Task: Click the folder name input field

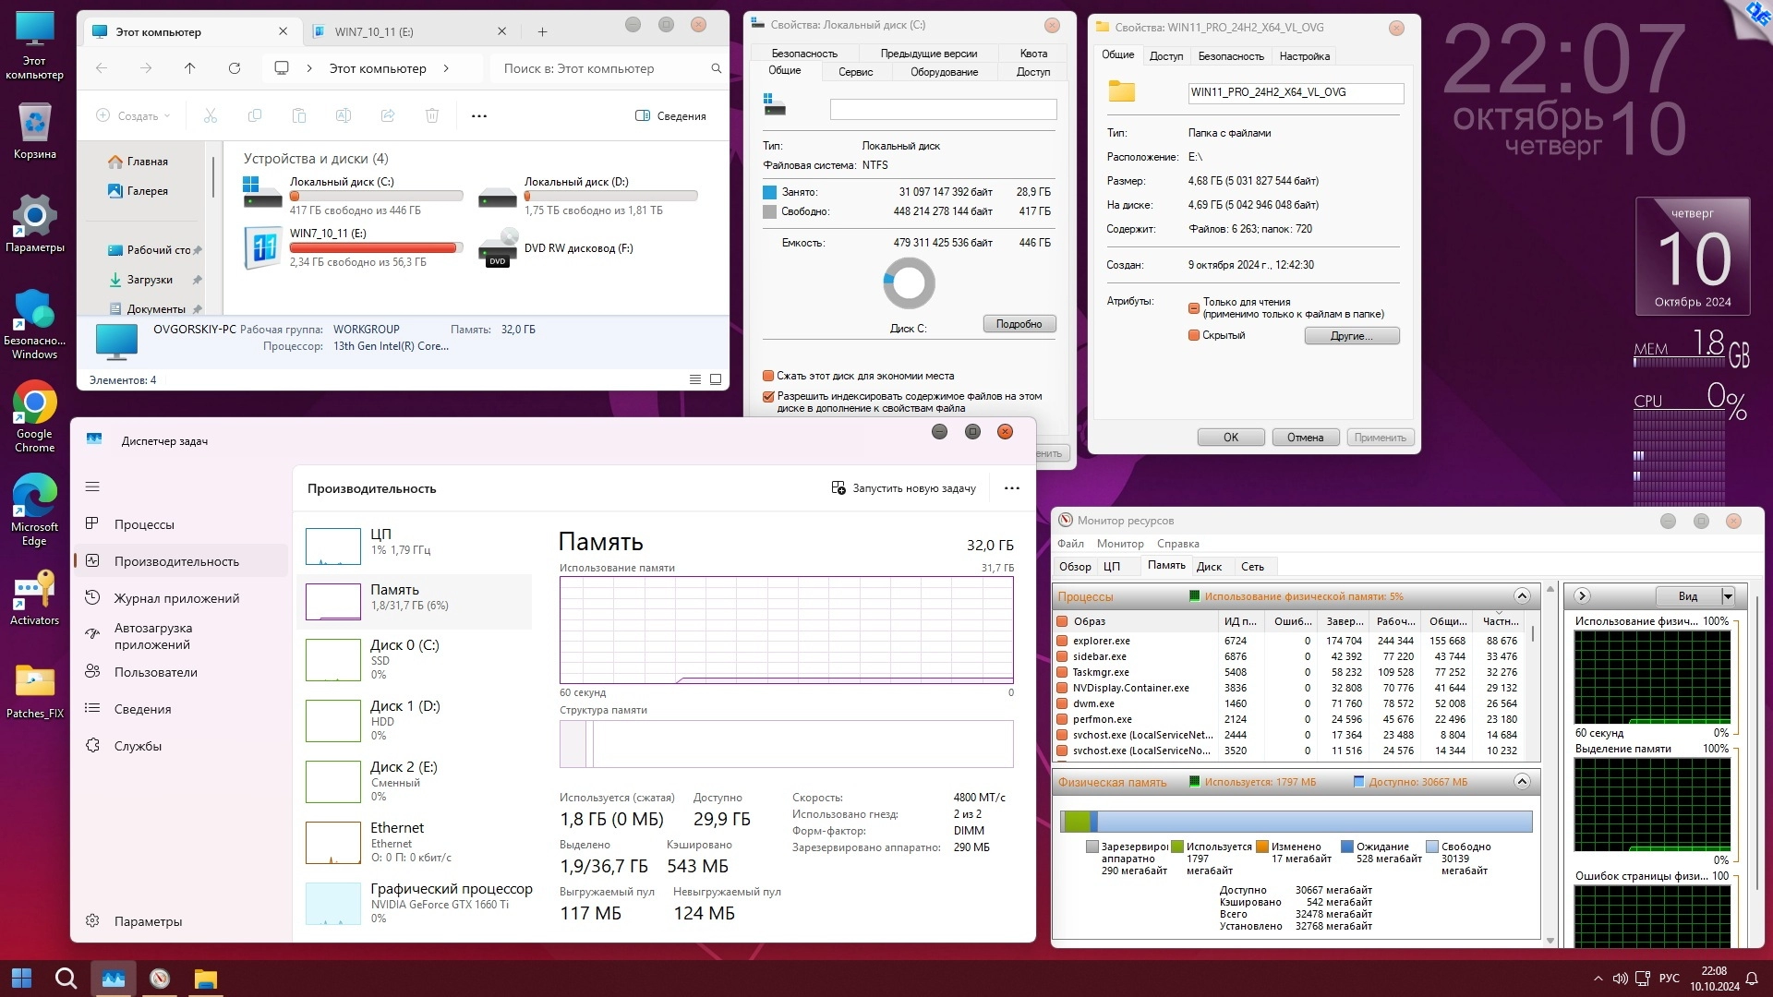Action: tap(1295, 92)
